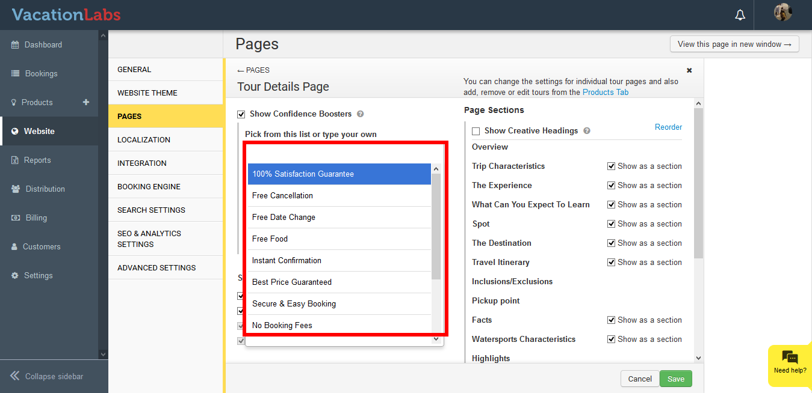
Task: Open the Products Tab link
Action: [606, 93]
